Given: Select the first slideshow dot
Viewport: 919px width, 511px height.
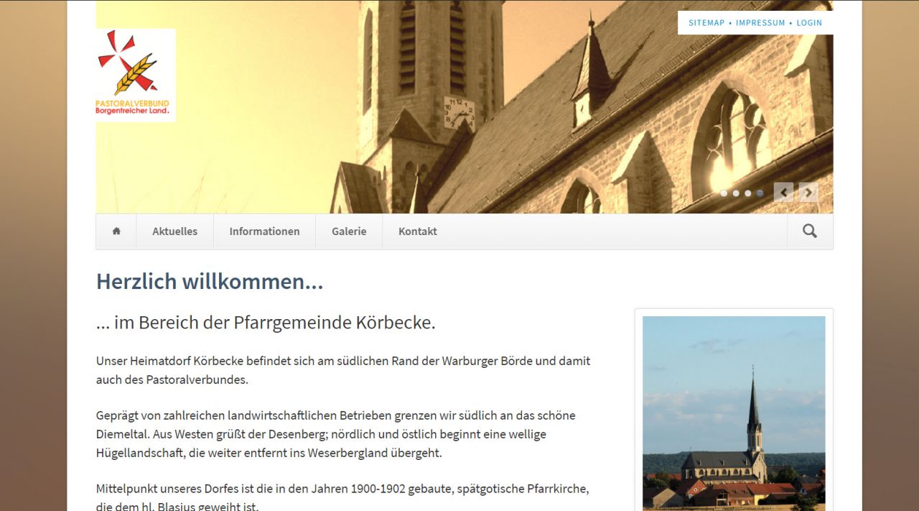Looking at the screenshot, I should [x=724, y=193].
